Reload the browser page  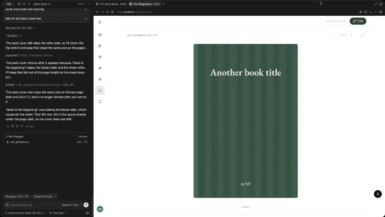tap(107, 12)
